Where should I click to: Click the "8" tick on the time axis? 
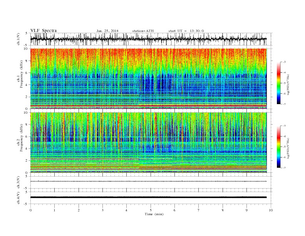point(223,210)
